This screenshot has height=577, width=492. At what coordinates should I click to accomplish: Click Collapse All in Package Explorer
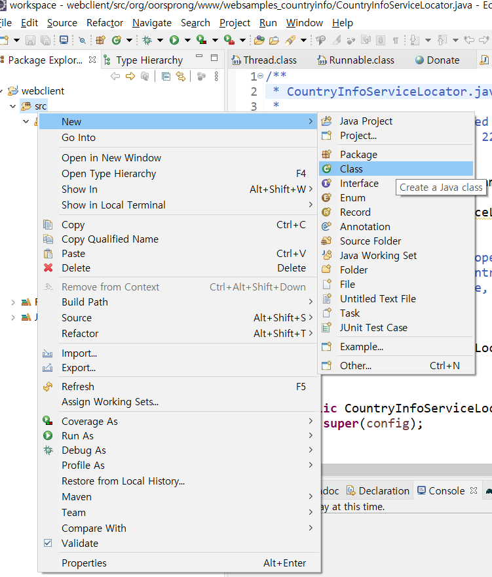click(x=166, y=77)
